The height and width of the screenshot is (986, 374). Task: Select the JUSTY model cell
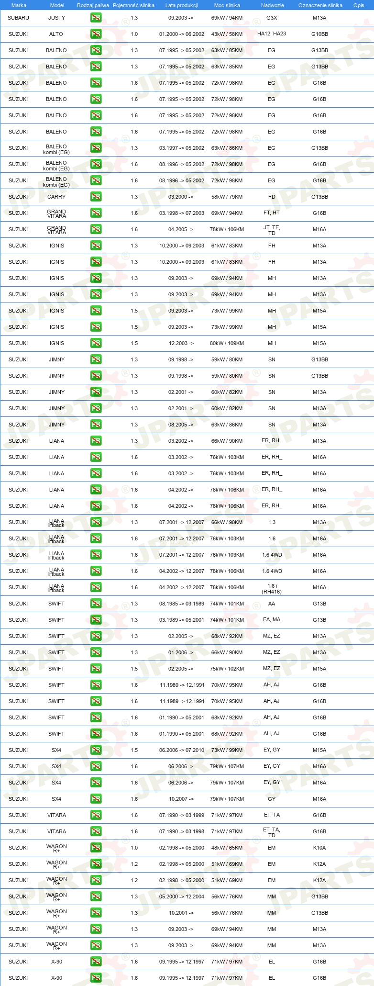click(57, 18)
